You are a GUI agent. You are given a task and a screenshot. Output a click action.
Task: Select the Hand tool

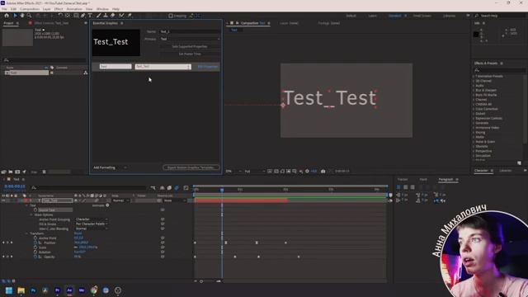coord(22,16)
